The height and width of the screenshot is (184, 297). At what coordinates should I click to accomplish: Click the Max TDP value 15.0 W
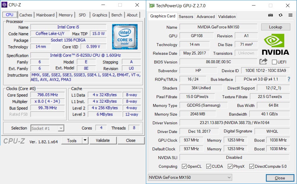coord(98,33)
